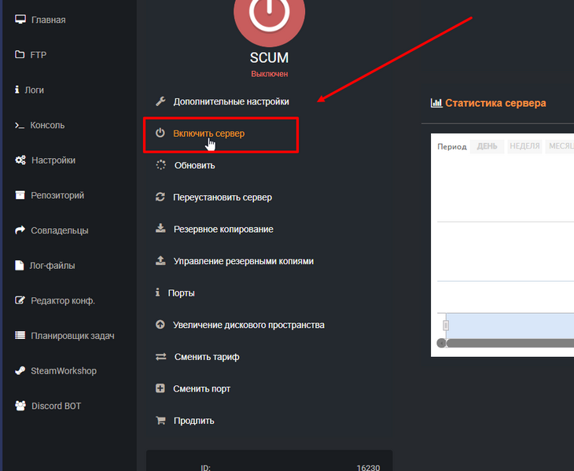Open SteamWorkshop from the sidebar
574x471 pixels.
pyautogui.click(x=63, y=371)
